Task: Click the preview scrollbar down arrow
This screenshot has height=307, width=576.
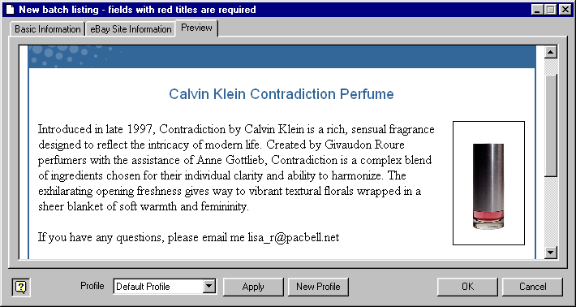Action: (x=551, y=253)
